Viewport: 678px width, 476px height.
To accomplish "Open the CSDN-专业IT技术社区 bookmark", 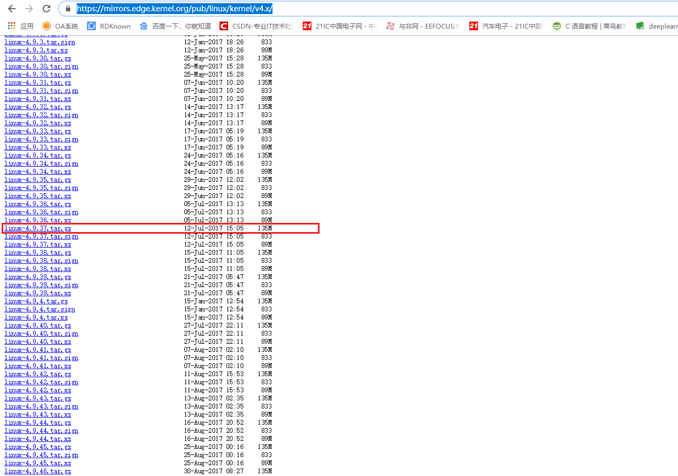I will (256, 26).
